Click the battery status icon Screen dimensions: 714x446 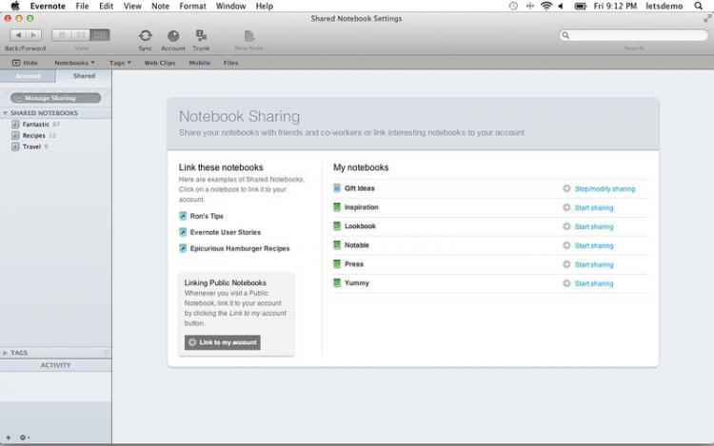click(x=580, y=6)
